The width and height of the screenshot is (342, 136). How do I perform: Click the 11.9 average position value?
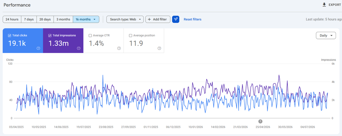click(x=136, y=43)
